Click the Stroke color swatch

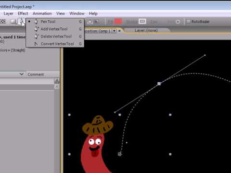click(142, 21)
